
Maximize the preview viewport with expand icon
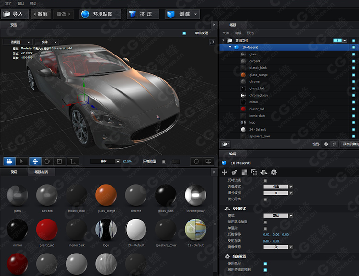pos(212,43)
